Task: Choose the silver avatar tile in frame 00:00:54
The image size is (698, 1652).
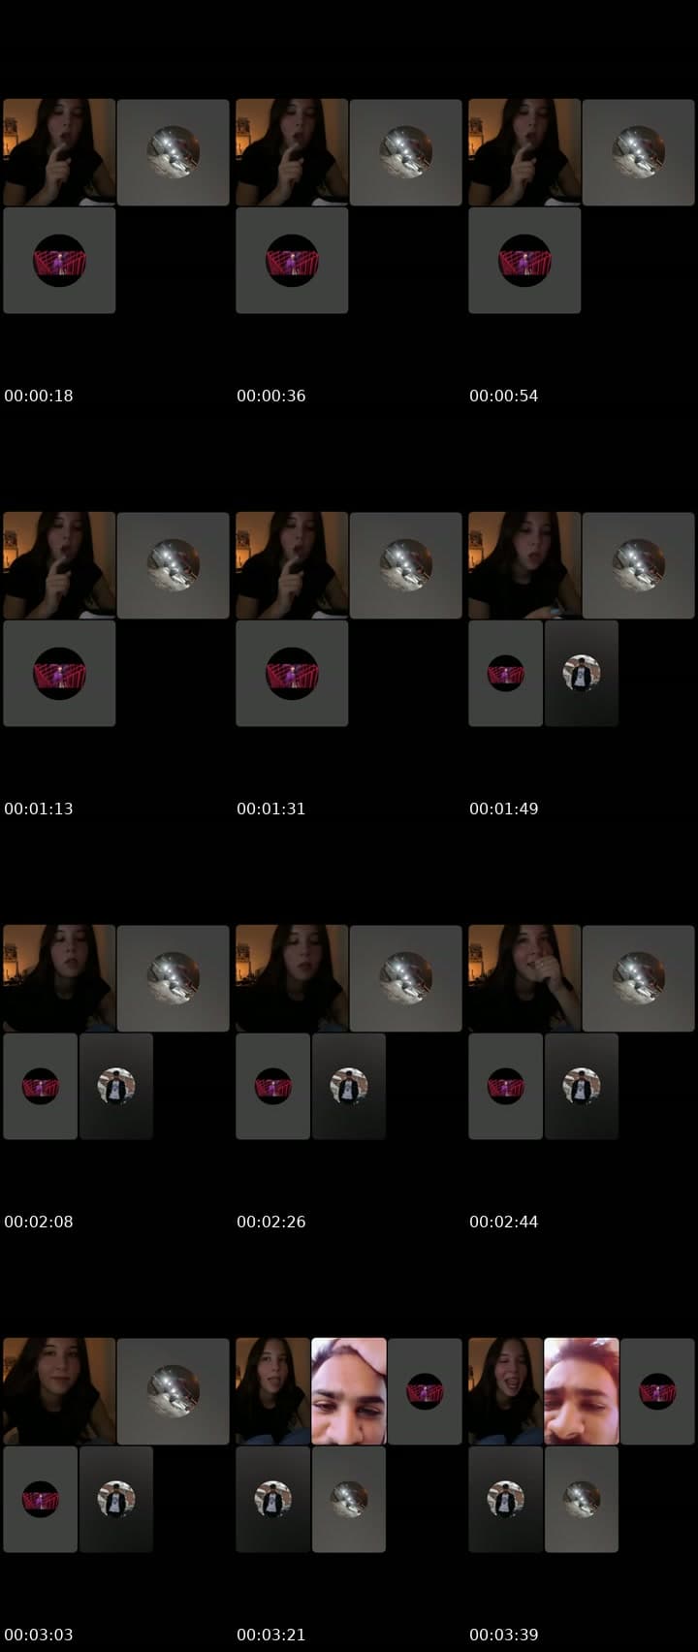Action: click(x=639, y=152)
